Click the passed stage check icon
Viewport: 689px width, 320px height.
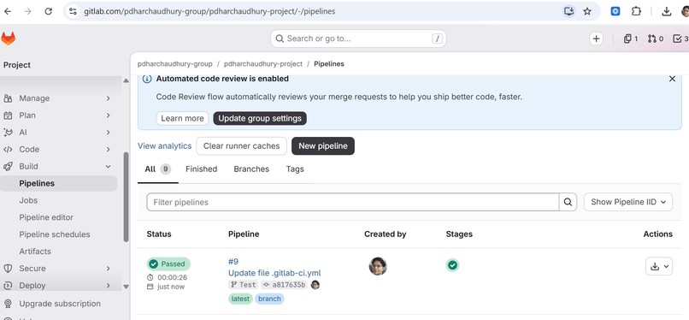tap(452, 265)
